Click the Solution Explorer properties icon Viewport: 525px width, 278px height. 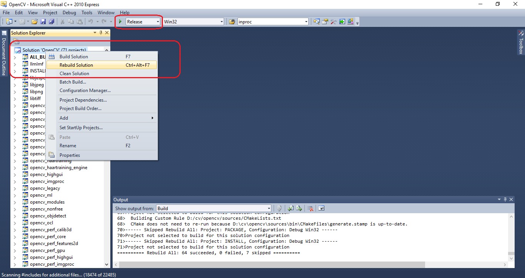point(16,41)
